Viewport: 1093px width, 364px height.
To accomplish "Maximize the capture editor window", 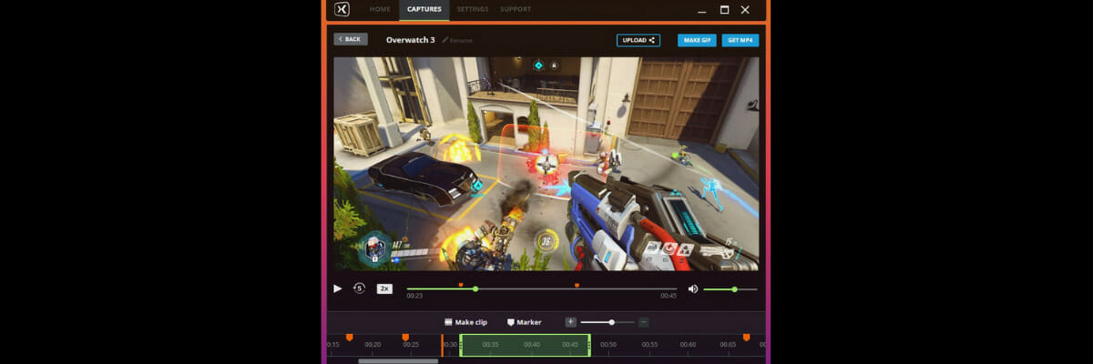I will coord(724,9).
